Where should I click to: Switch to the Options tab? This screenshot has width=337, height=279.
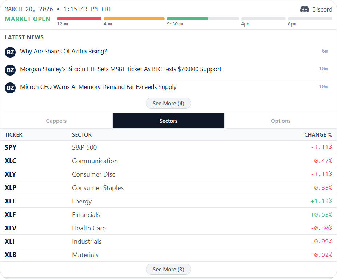[x=281, y=121]
